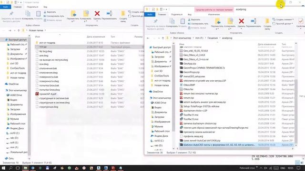Open the Поделиться tab in Новая папка window
The image size is (305, 171).
click(32, 7)
